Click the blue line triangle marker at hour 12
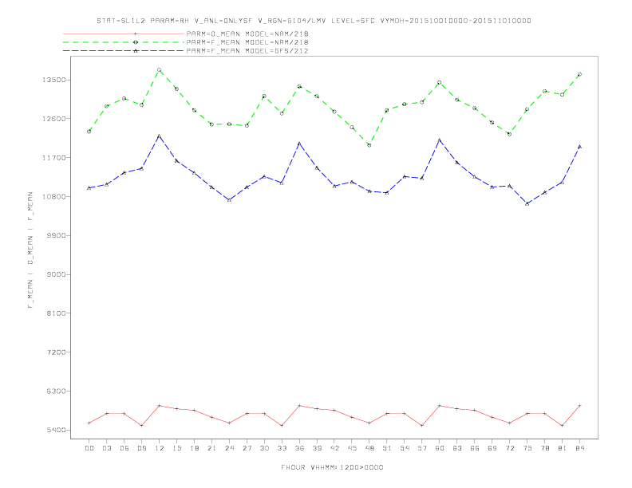Image resolution: width=632 pixels, height=488 pixels. (x=160, y=136)
